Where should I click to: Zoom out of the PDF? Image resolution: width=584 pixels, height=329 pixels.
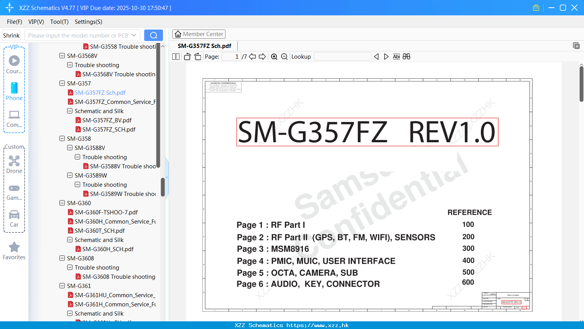point(284,56)
